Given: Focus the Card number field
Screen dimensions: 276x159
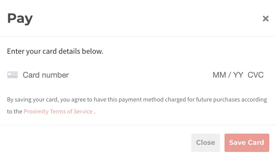Looking at the screenshot, I should pos(116,75).
